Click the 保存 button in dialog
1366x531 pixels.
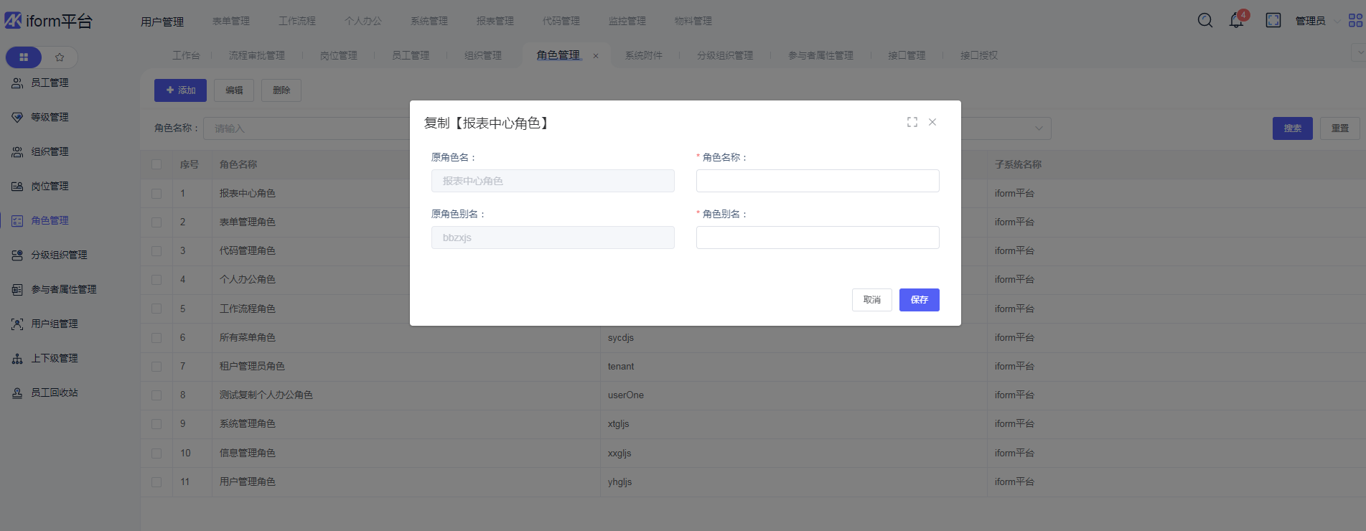919,300
